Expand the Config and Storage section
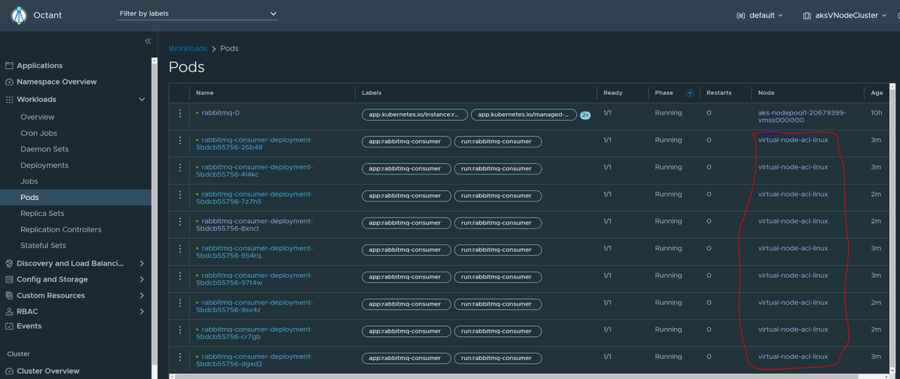Viewport: 900px width, 379px height. click(x=142, y=279)
